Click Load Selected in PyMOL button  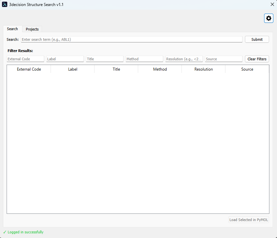point(249,220)
